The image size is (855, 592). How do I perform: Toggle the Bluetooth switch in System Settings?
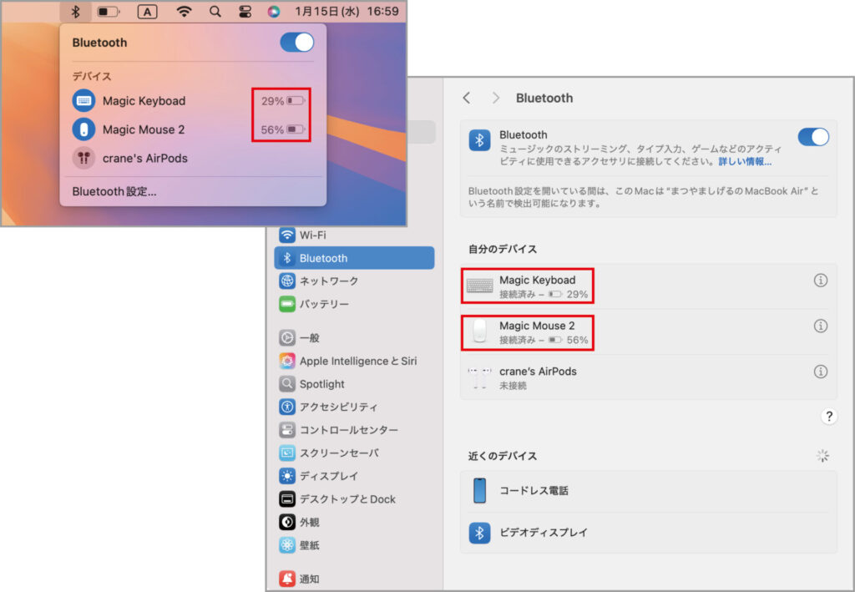click(813, 137)
